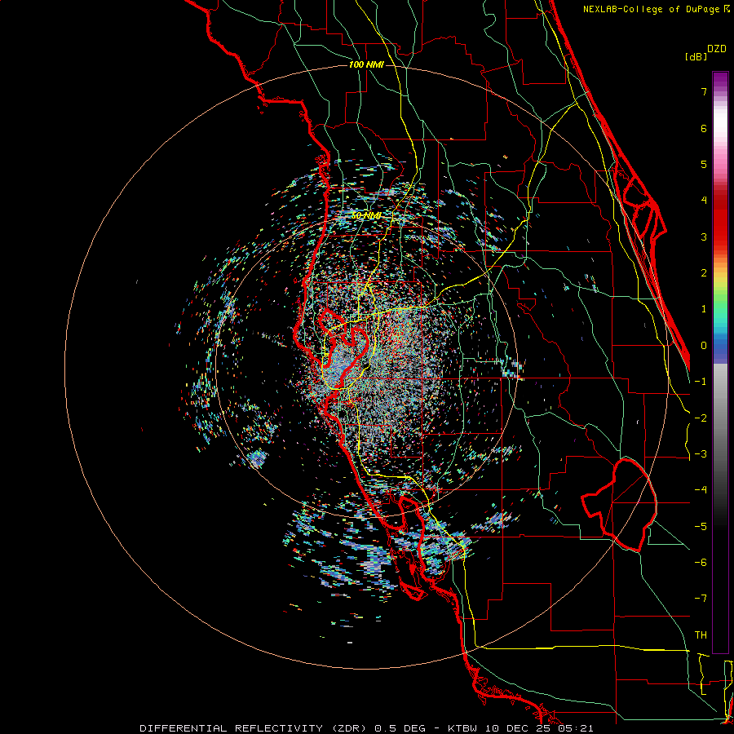Click the -2 dB tick label on scale
Viewport: 734px width, 734px height.
701,418
